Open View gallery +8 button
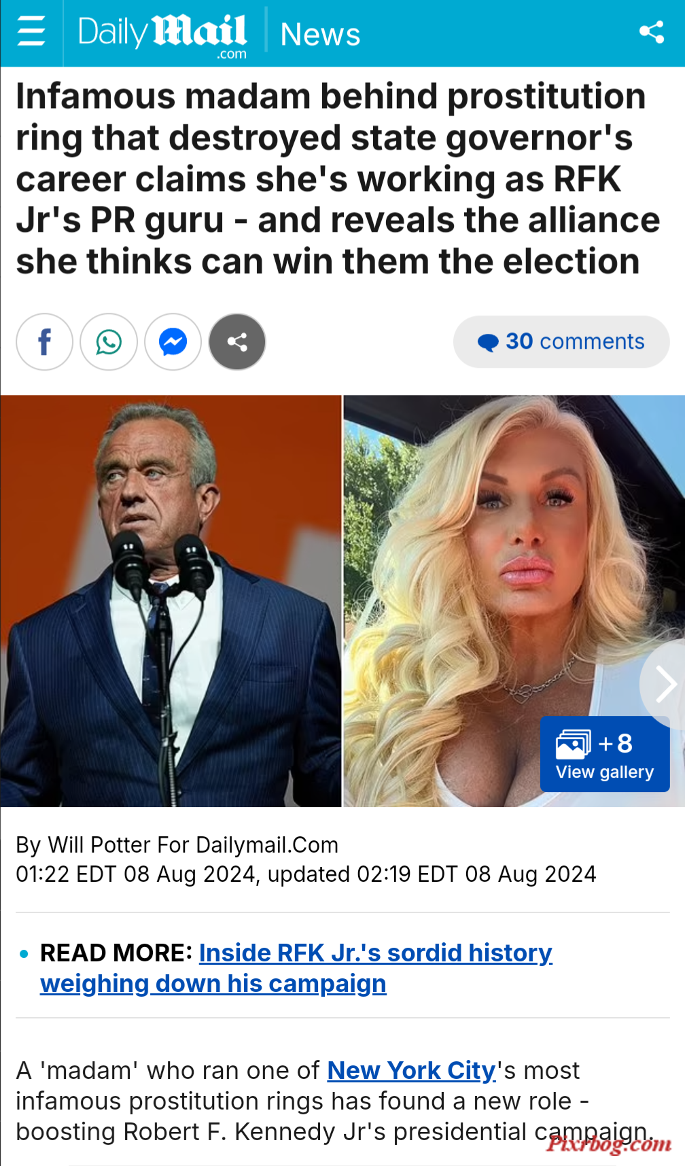This screenshot has width=685, height=1166. click(x=605, y=754)
